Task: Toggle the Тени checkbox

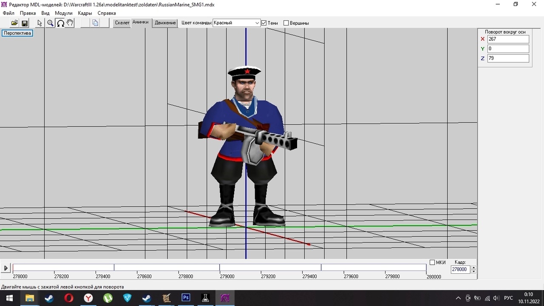Action: [264, 23]
